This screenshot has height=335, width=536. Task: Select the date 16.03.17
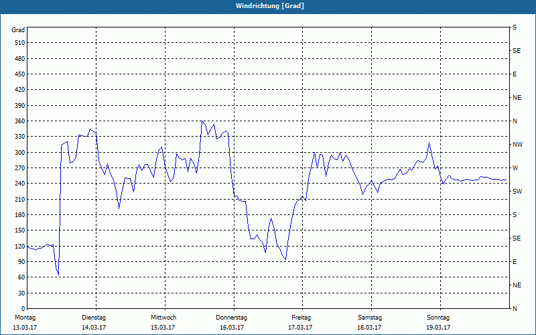pos(232,328)
